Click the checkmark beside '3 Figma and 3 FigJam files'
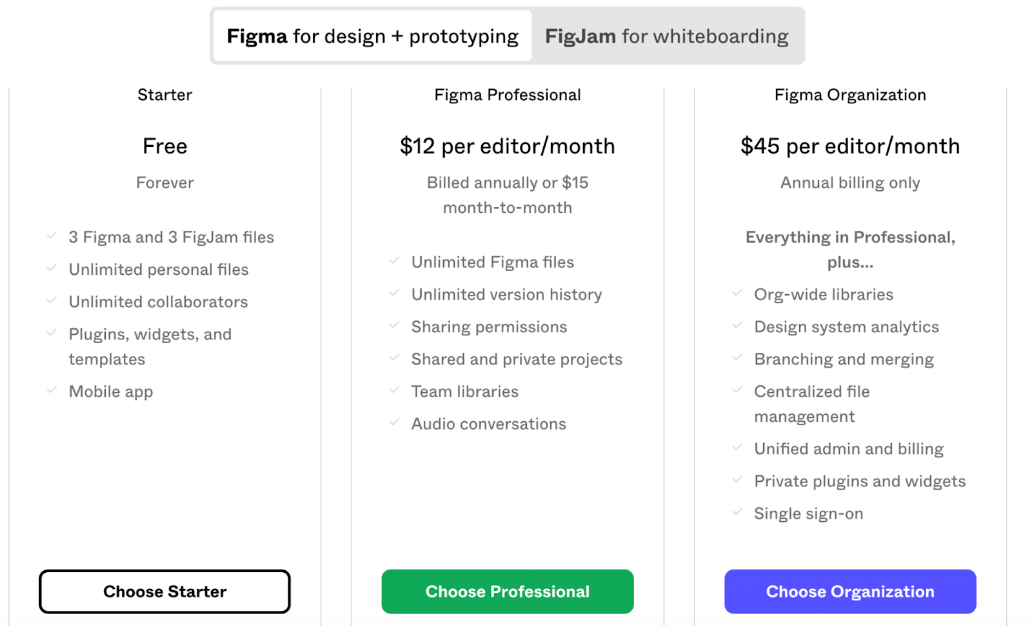Image resolution: width=1032 pixels, height=627 pixels. pyautogui.click(x=52, y=235)
